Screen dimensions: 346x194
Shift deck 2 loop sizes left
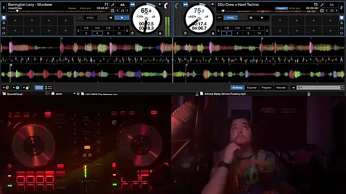click(218, 31)
